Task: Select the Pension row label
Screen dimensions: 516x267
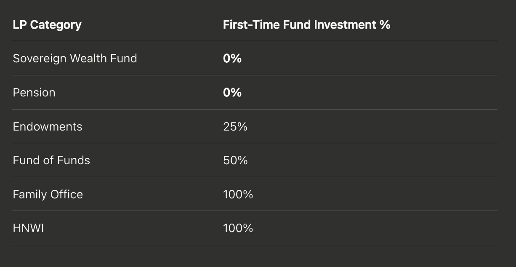Action: 34,92
